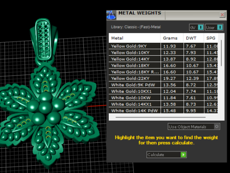230x173 pixels.
Task: Select the Yellow Gold:18KY row
Action: click(163, 65)
